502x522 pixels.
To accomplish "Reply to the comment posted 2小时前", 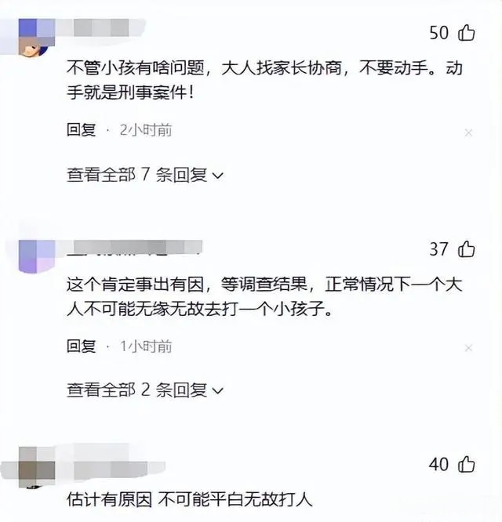I will pyautogui.click(x=82, y=130).
